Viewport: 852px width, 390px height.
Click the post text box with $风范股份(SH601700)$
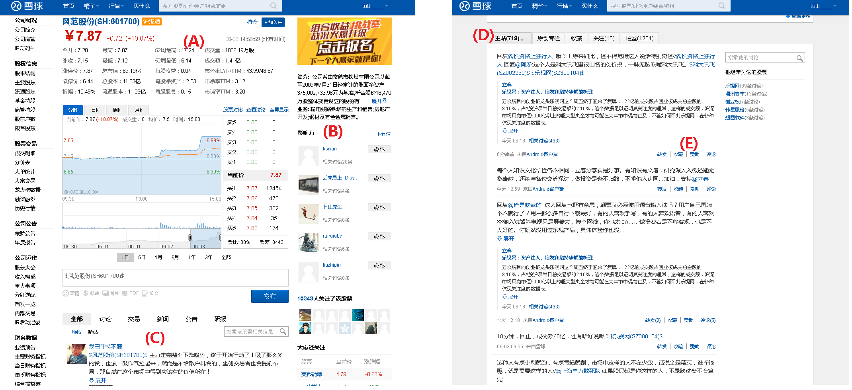pyautogui.click(x=175, y=277)
